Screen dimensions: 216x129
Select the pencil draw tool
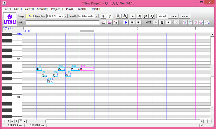point(110,16)
